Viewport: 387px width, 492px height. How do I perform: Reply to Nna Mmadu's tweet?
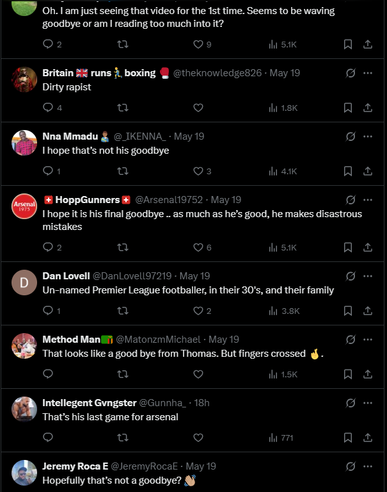pyautogui.click(x=48, y=171)
